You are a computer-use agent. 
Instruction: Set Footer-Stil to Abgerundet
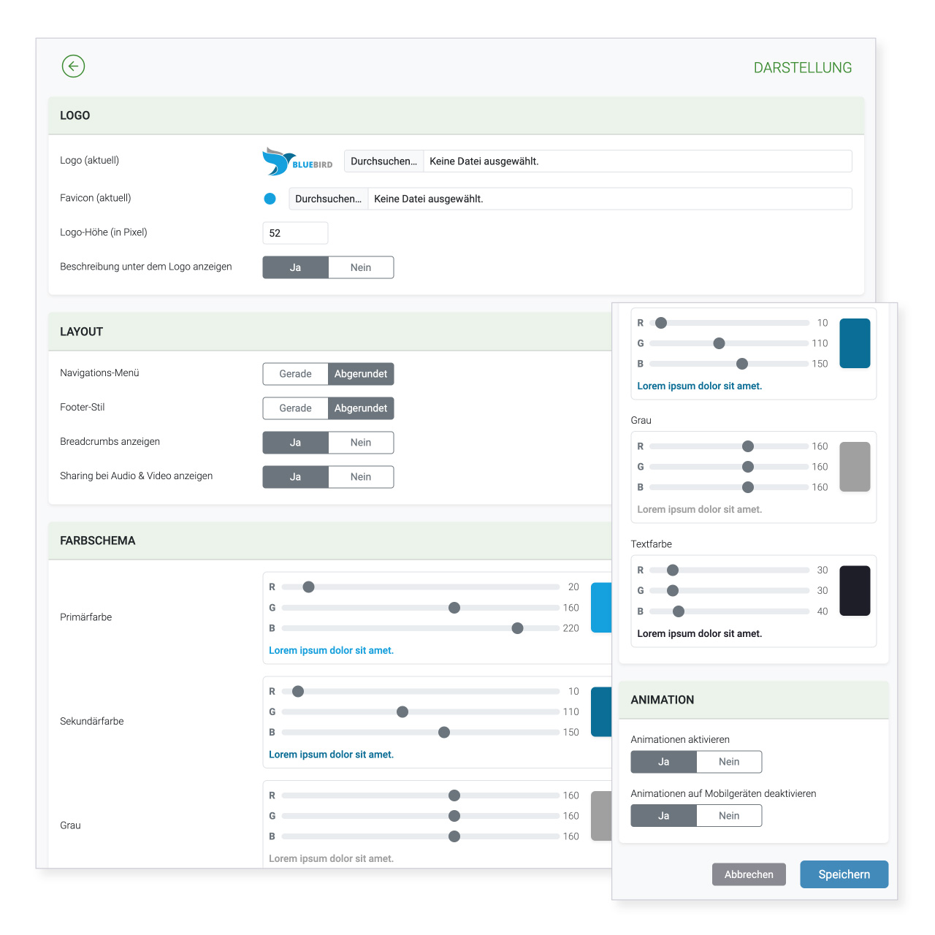361,408
